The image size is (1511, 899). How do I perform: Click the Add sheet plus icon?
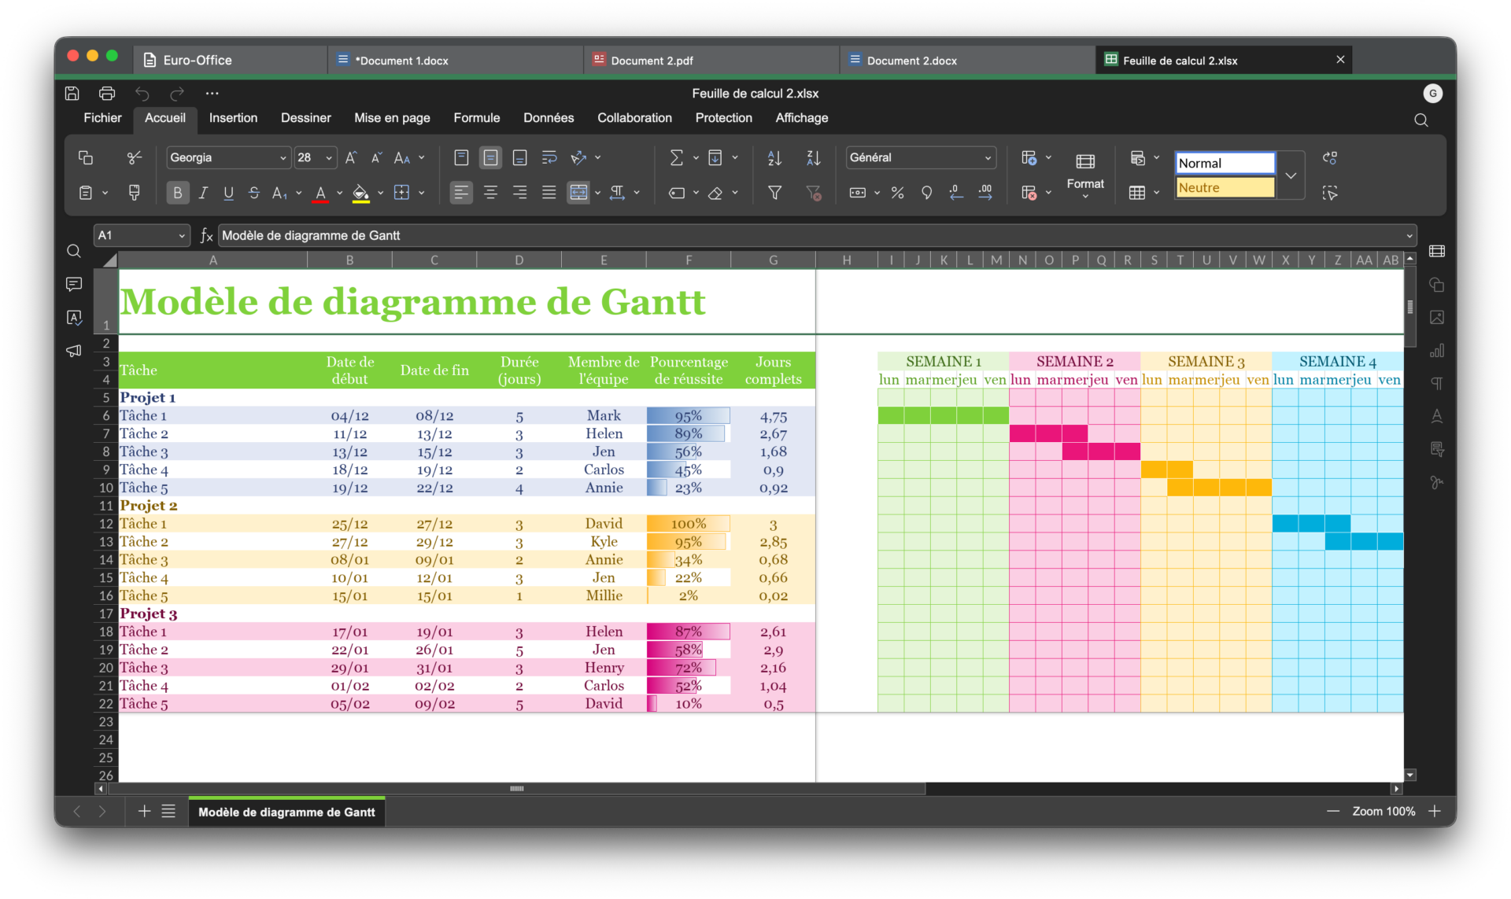point(144,811)
